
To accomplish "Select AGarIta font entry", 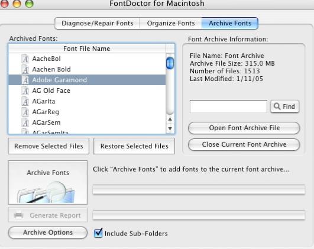I will pos(87,101).
